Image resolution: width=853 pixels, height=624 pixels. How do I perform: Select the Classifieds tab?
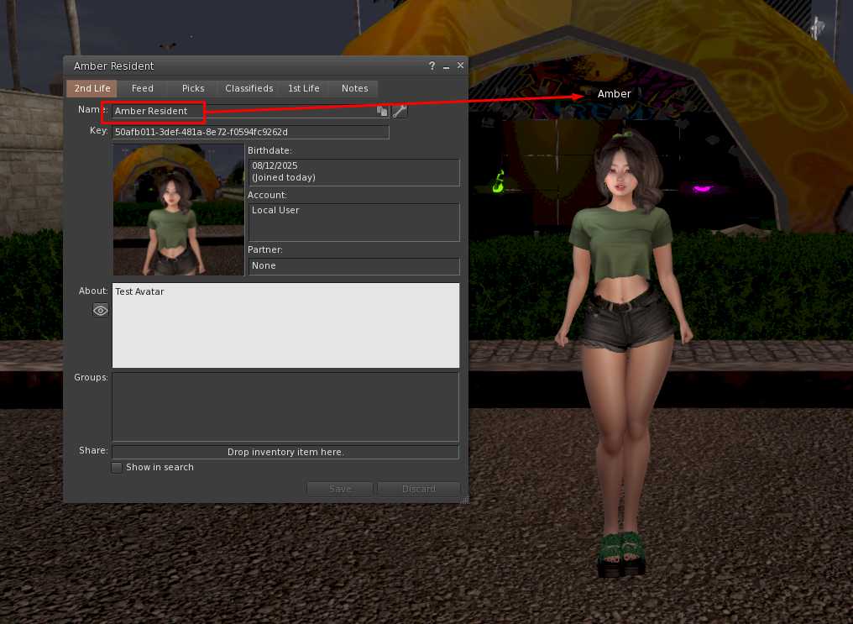(249, 88)
